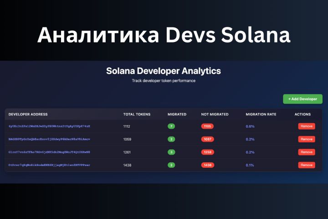Remove the developer with 1059 total tokens
Screen dimensions: 328x219
point(307,139)
